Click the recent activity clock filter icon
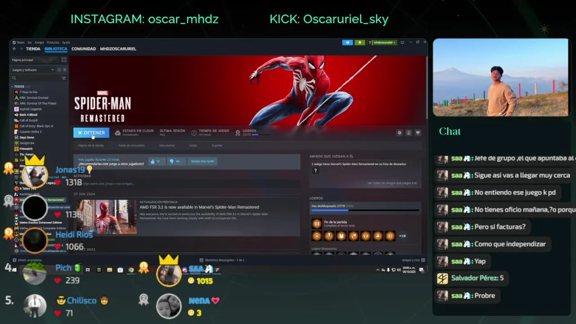The height and width of the screenshot is (324, 576). point(59,70)
